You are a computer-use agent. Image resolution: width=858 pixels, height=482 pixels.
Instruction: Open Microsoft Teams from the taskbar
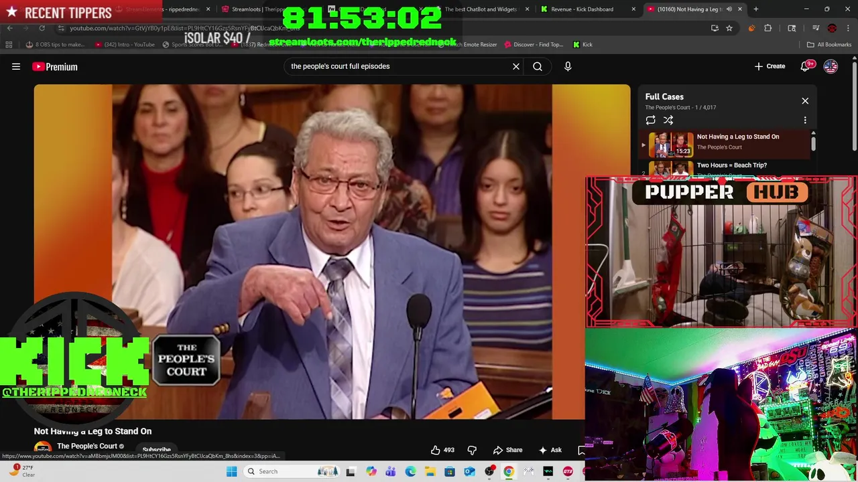coord(390,471)
